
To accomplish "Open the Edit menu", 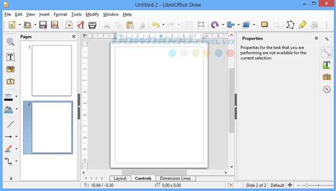I will [18, 14].
